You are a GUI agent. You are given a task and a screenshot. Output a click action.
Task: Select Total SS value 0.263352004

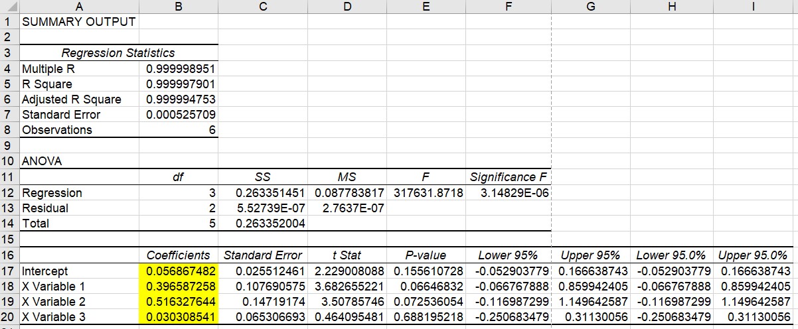pyautogui.click(x=263, y=223)
